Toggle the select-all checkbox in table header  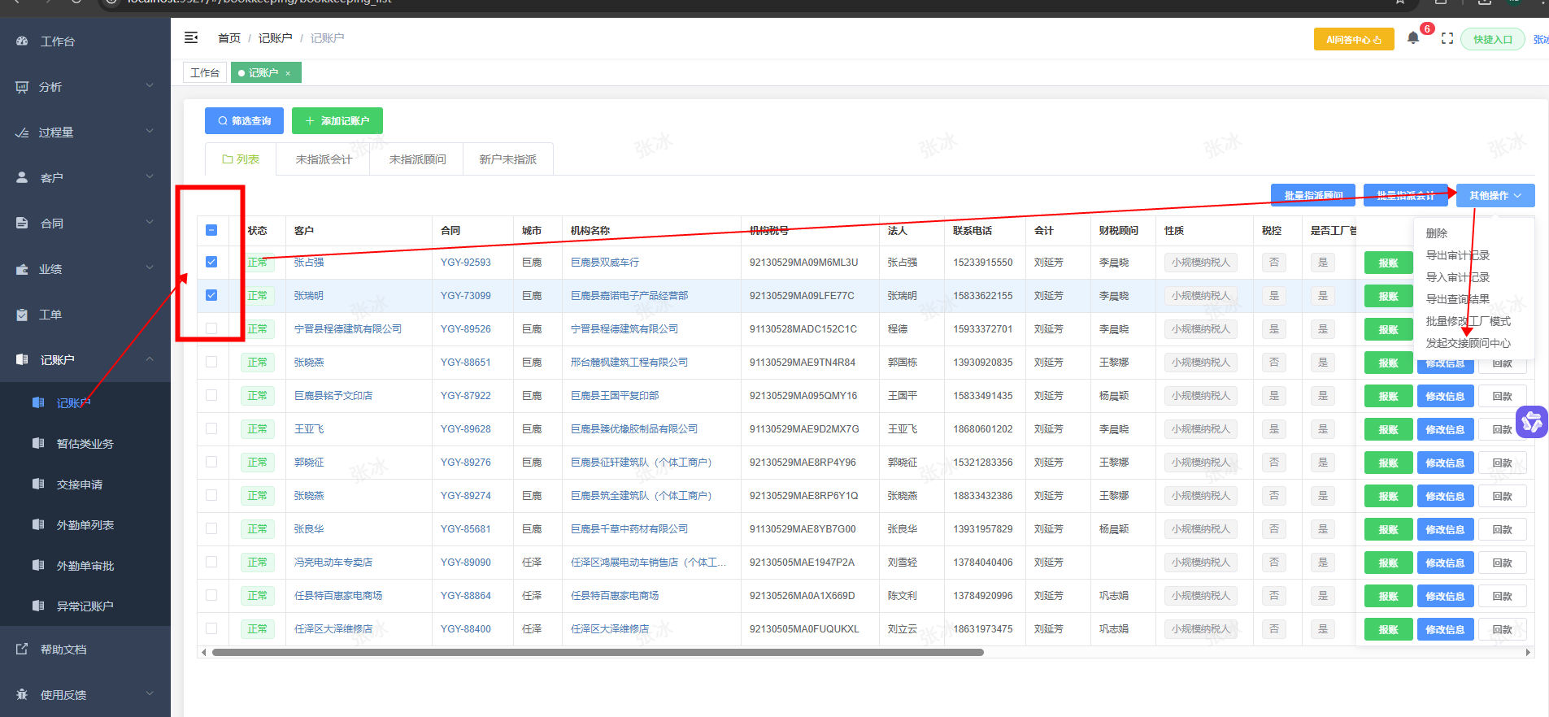211,230
